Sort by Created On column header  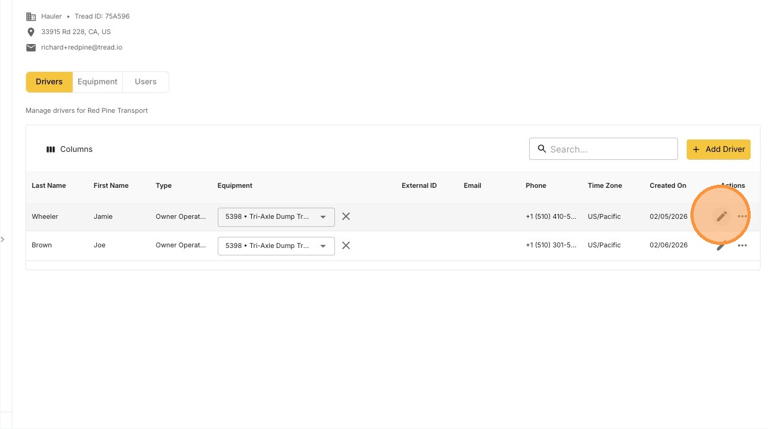668,185
